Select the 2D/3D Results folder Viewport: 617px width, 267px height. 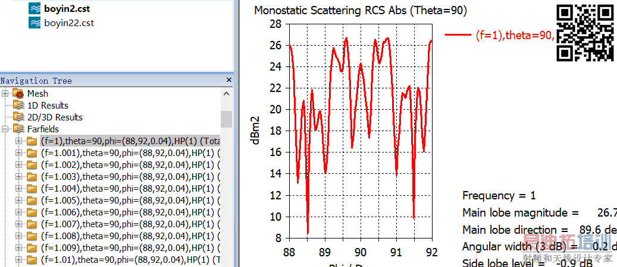tap(55, 117)
